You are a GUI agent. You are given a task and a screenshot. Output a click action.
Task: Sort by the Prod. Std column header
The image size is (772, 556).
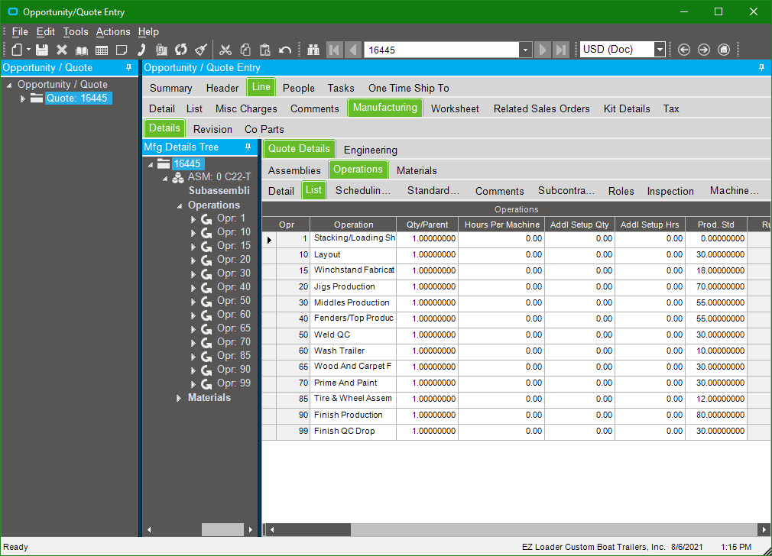(716, 225)
